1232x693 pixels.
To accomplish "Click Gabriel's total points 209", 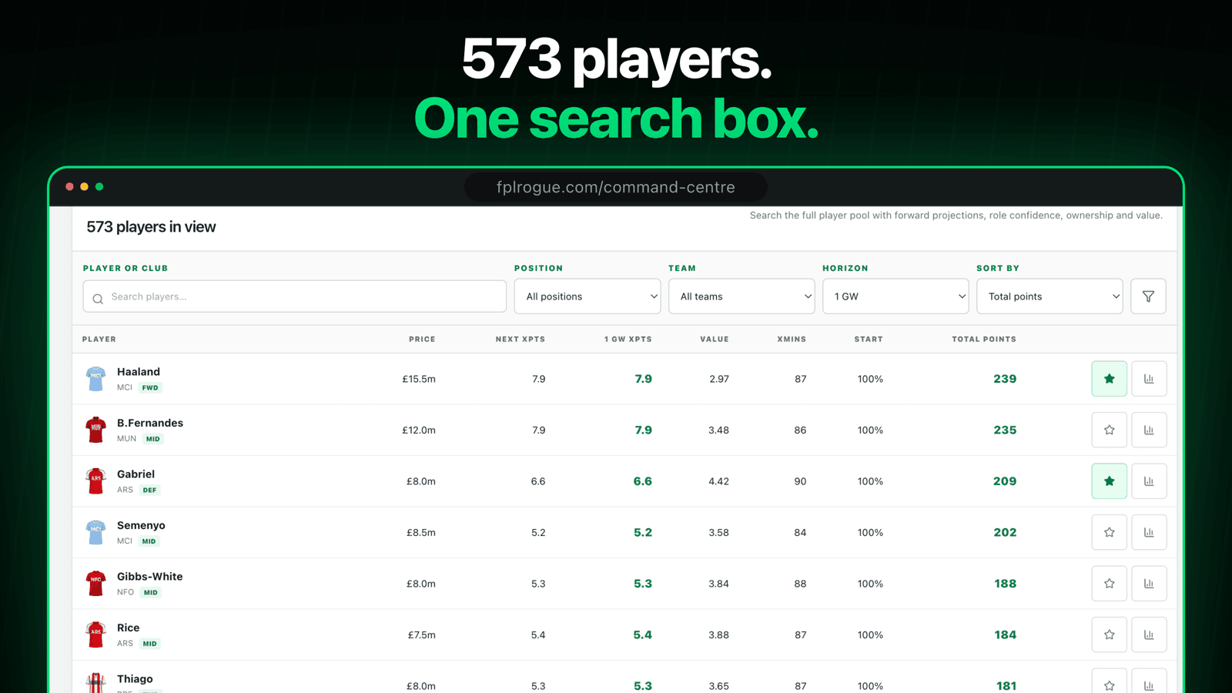I will (x=1005, y=481).
